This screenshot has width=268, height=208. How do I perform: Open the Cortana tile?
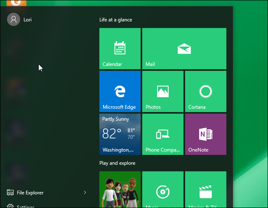[206, 91]
